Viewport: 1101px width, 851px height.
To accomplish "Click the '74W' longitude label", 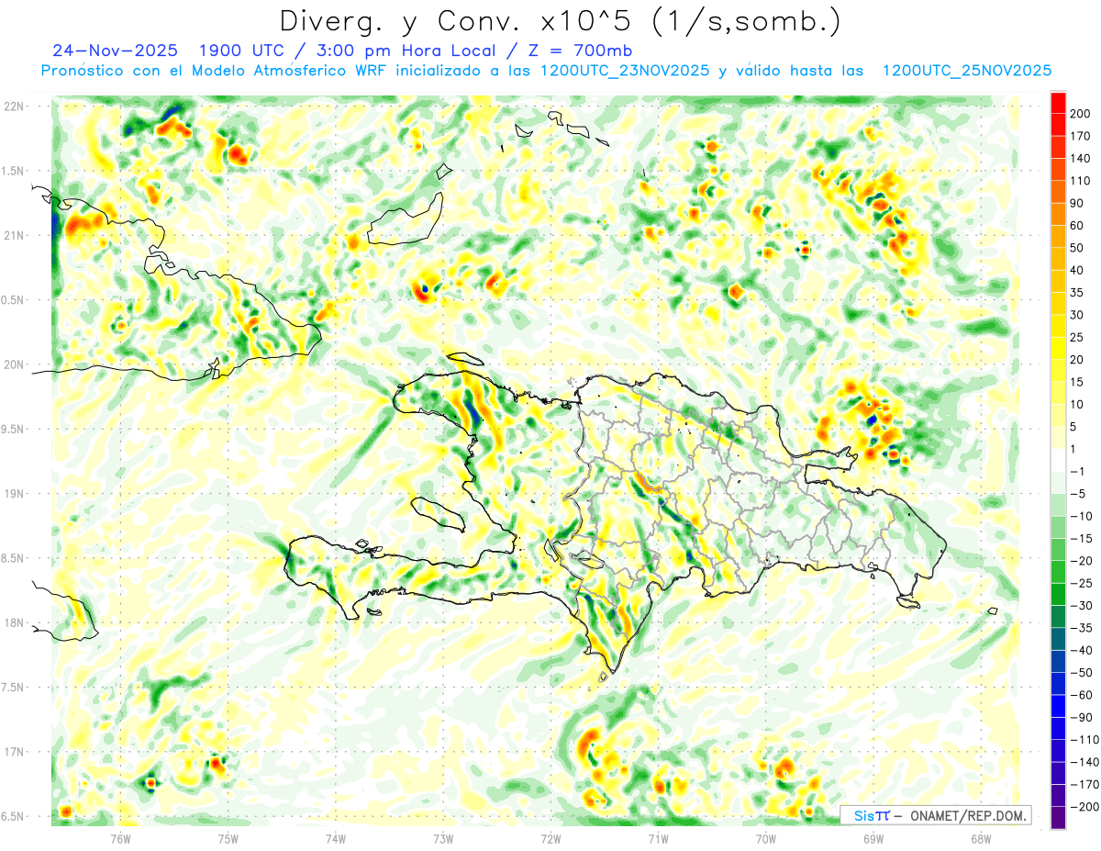I will coord(336,837).
